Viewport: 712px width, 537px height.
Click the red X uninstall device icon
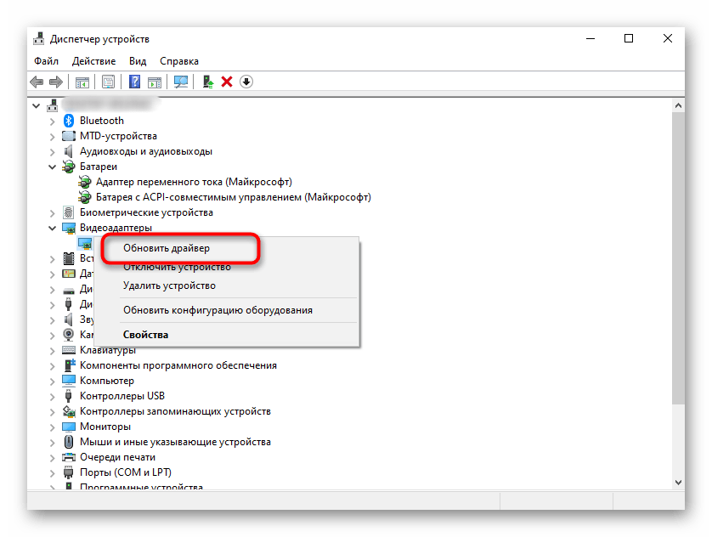pos(227,82)
